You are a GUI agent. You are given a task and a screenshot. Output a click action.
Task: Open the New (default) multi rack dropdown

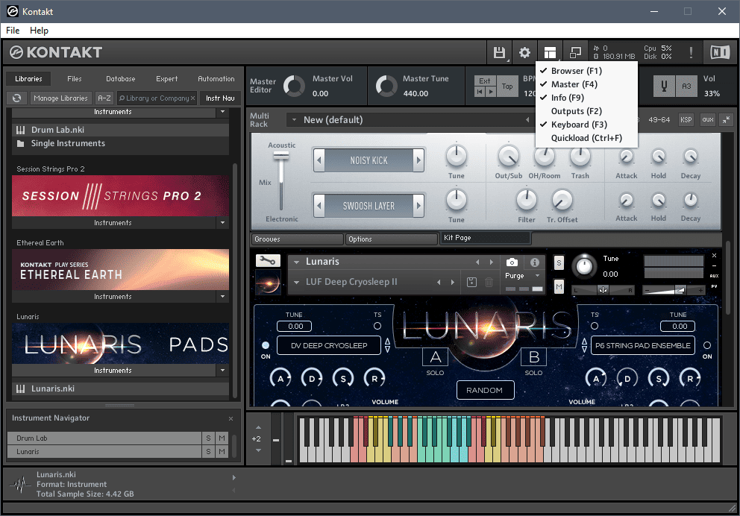coord(293,120)
